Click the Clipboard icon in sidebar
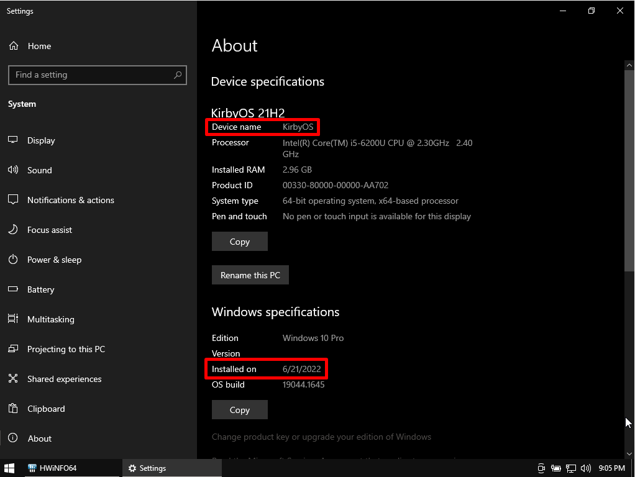Image resolution: width=635 pixels, height=477 pixels. pos(13,408)
